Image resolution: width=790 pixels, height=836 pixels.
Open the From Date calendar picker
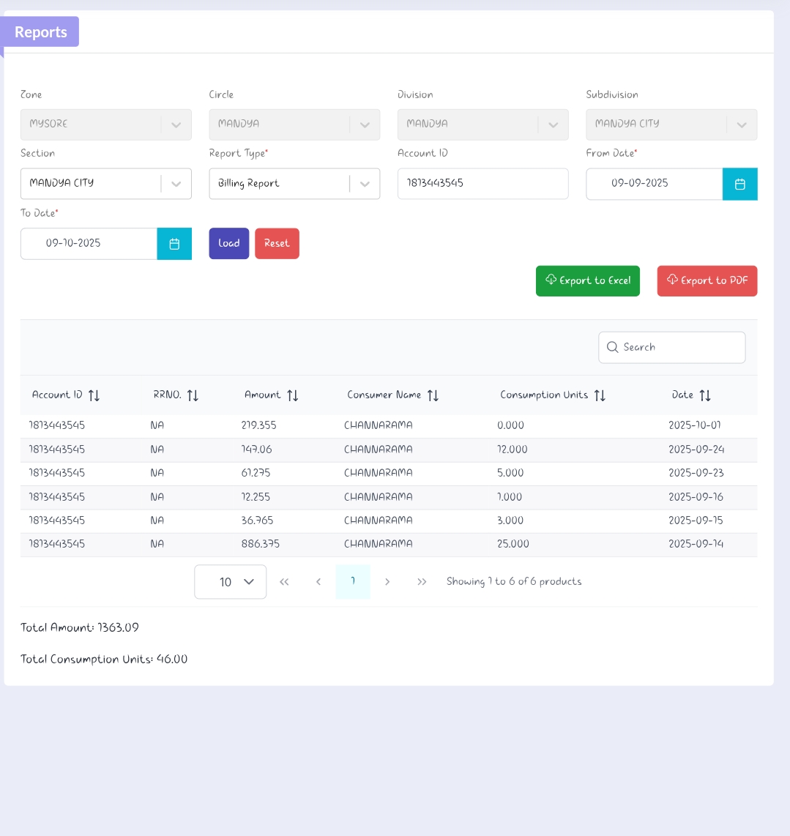point(739,184)
